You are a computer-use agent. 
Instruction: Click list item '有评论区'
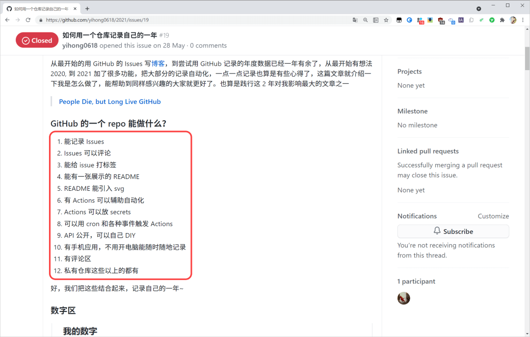[x=78, y=259]
